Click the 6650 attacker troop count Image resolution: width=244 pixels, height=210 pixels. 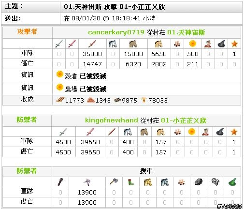pyautogui.click(x=159, y=54)
